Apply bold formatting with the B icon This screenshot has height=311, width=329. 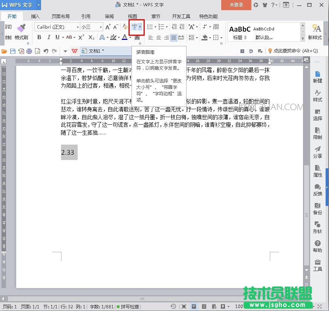click(40, 37)
